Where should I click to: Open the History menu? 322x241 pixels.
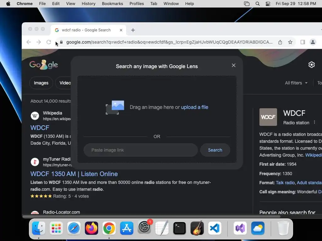pos(88,4)
